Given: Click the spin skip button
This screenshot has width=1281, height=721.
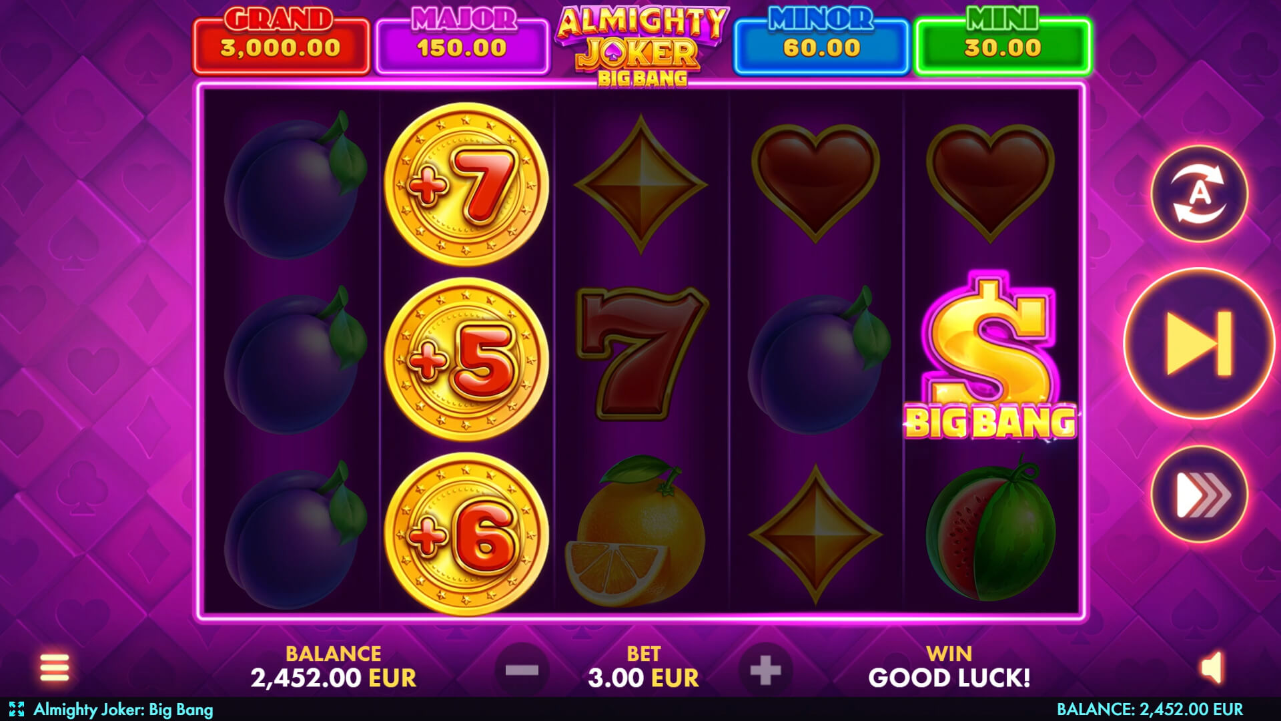Looking at the screenshot, I should pos(1199,344).
